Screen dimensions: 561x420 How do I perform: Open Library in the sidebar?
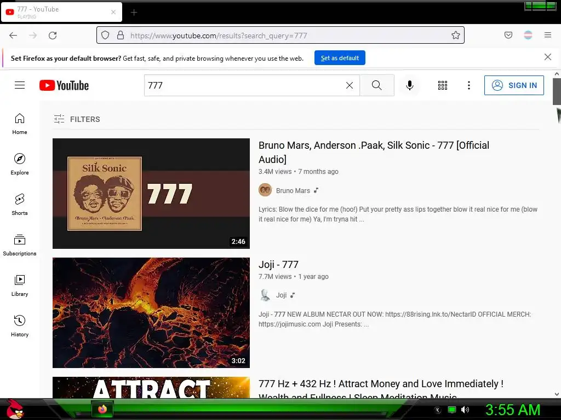tap(20, 285)
